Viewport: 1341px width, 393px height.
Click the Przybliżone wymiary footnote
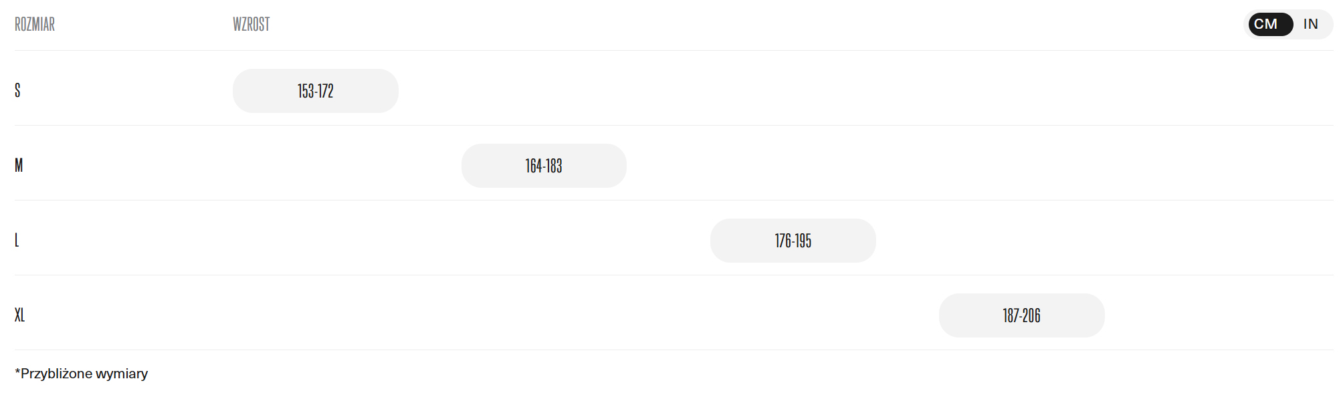[x=84, y=374]
